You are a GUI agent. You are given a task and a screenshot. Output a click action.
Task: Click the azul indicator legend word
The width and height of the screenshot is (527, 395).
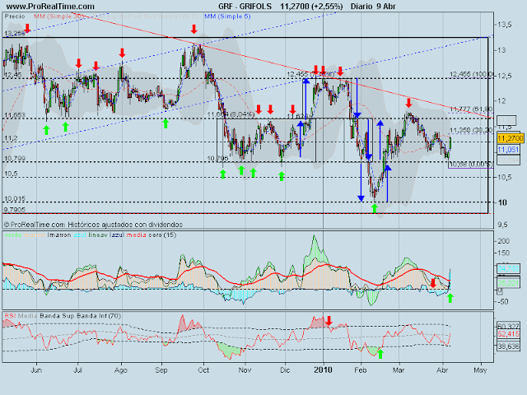point(80,235)
